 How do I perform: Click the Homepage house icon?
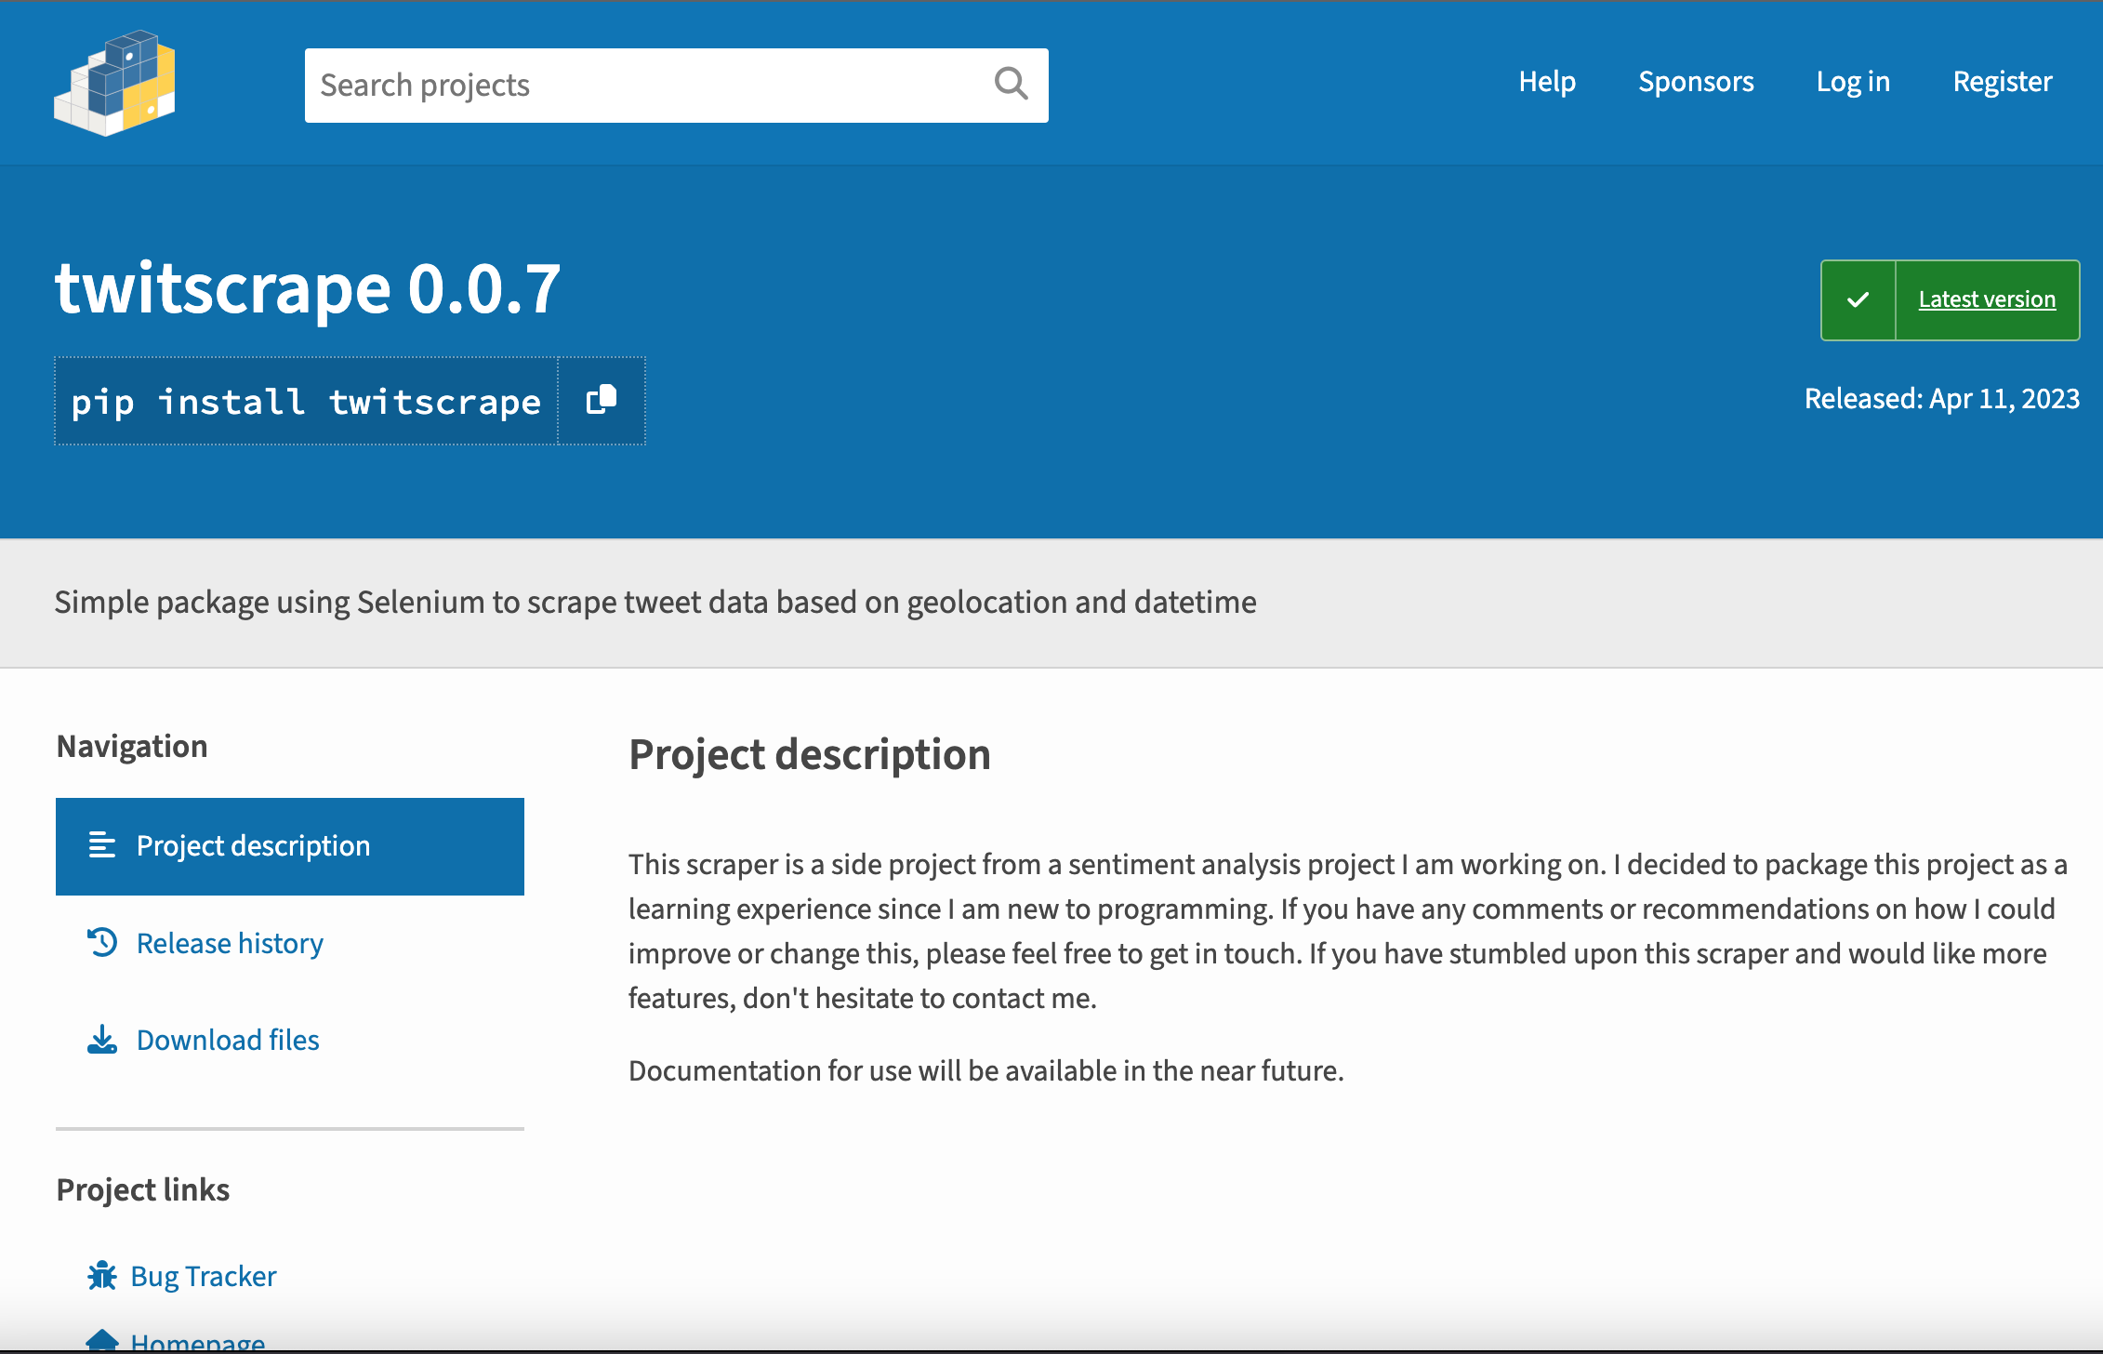pyautogui.click(x=102, y=1342)
